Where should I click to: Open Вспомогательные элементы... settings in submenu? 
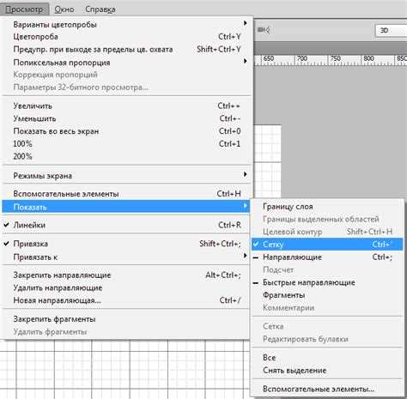coord(327,389)
